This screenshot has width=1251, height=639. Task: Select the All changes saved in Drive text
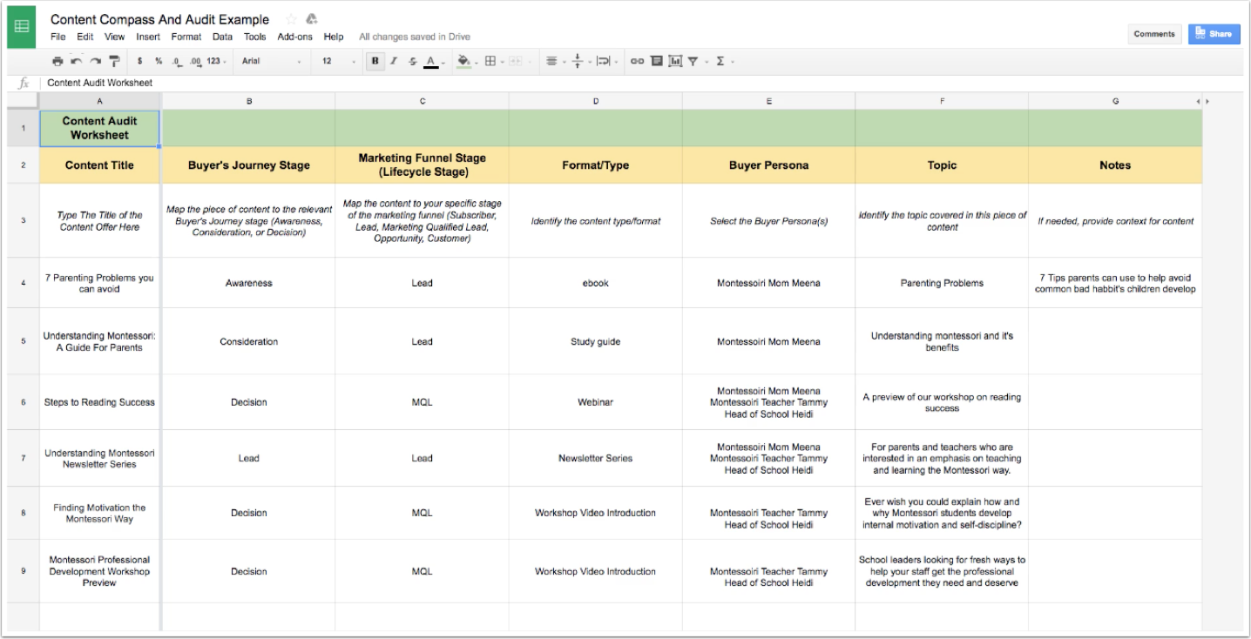[x=413, y=37]
